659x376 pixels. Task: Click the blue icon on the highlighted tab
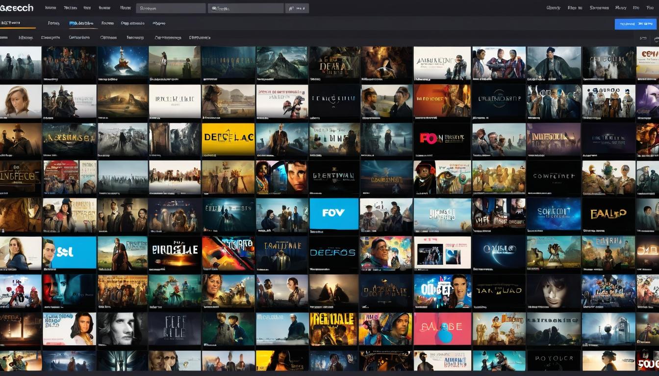(x=72, y=23)
